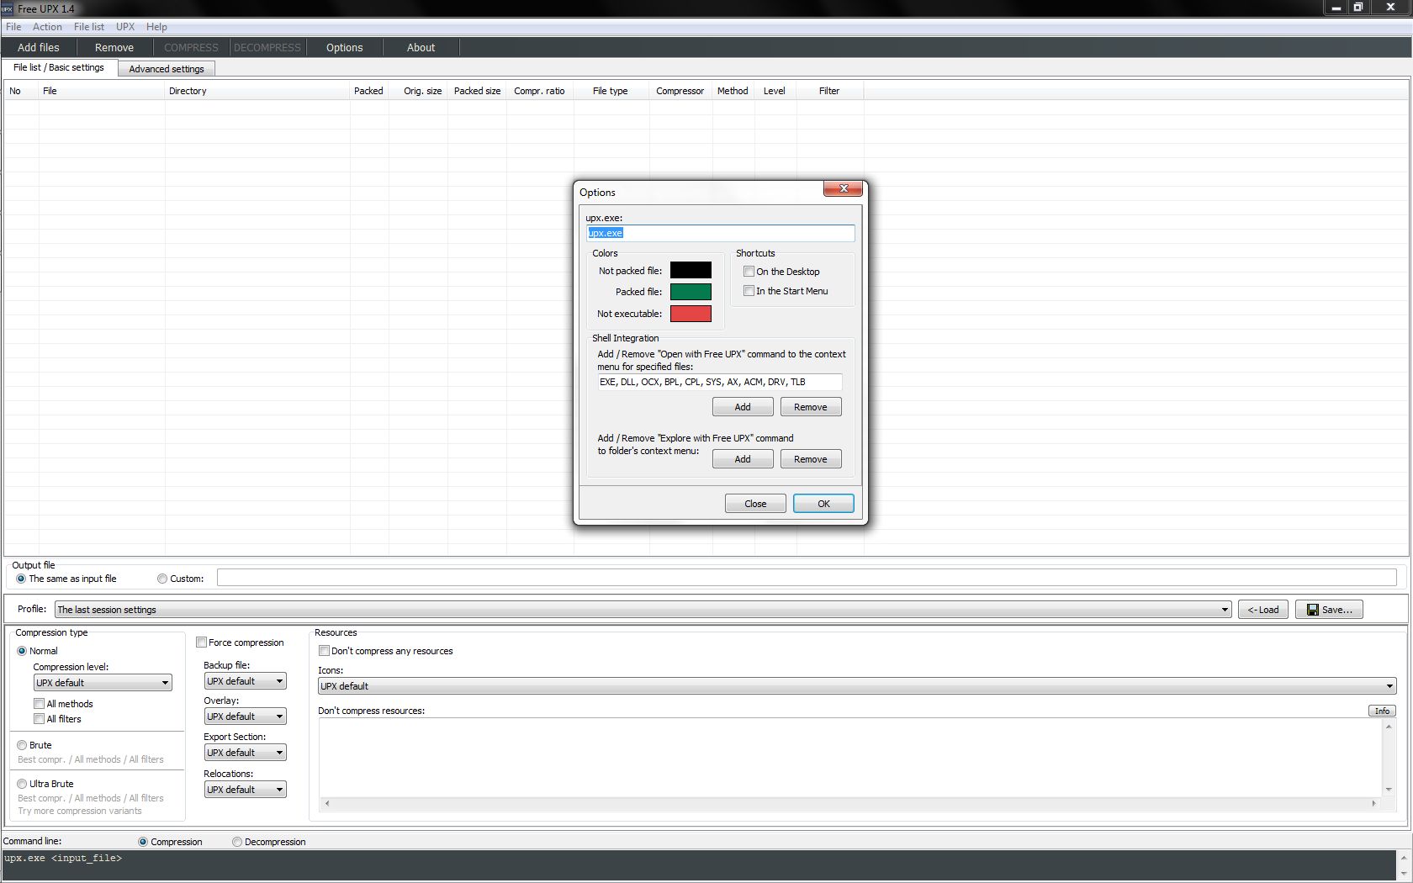Enable the On the Desktop shortcut checkbox
Image resolution: width=1413 pixels, height=883 pixels.
pos(749,272)
